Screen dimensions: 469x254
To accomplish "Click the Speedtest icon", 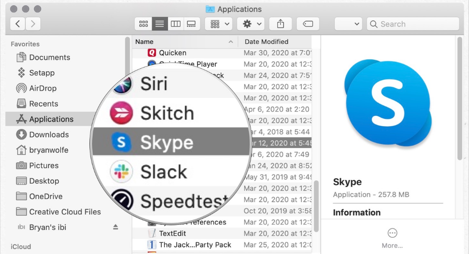I will (123, 200).
